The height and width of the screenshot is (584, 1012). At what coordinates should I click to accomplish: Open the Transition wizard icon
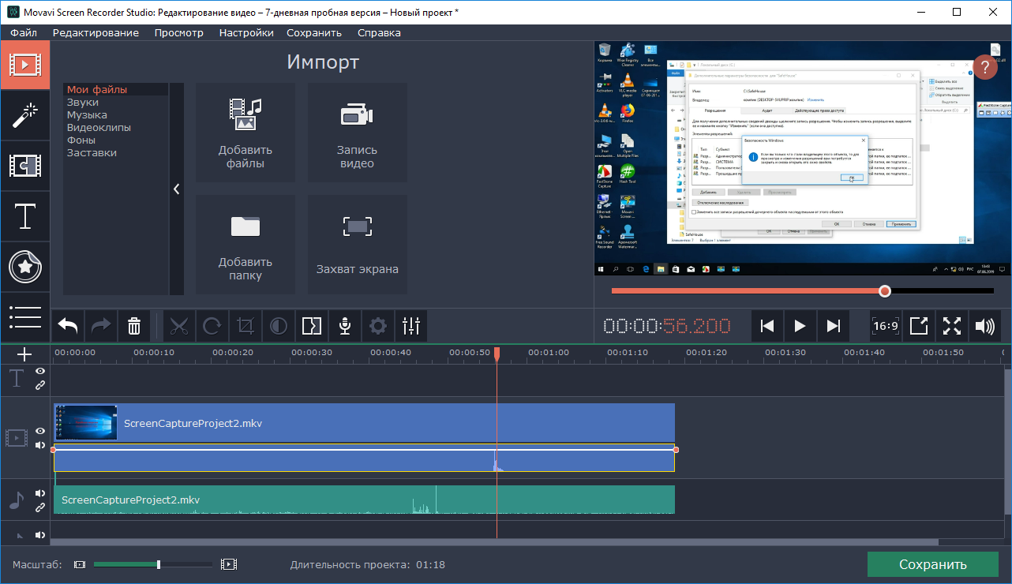(x=312, y=325)
